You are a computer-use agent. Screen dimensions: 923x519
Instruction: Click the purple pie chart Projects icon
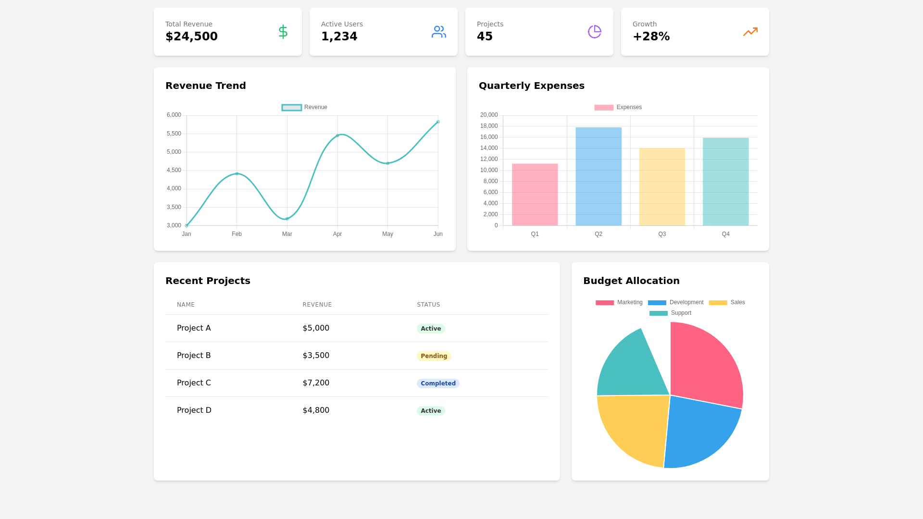[x=595, y=32]
